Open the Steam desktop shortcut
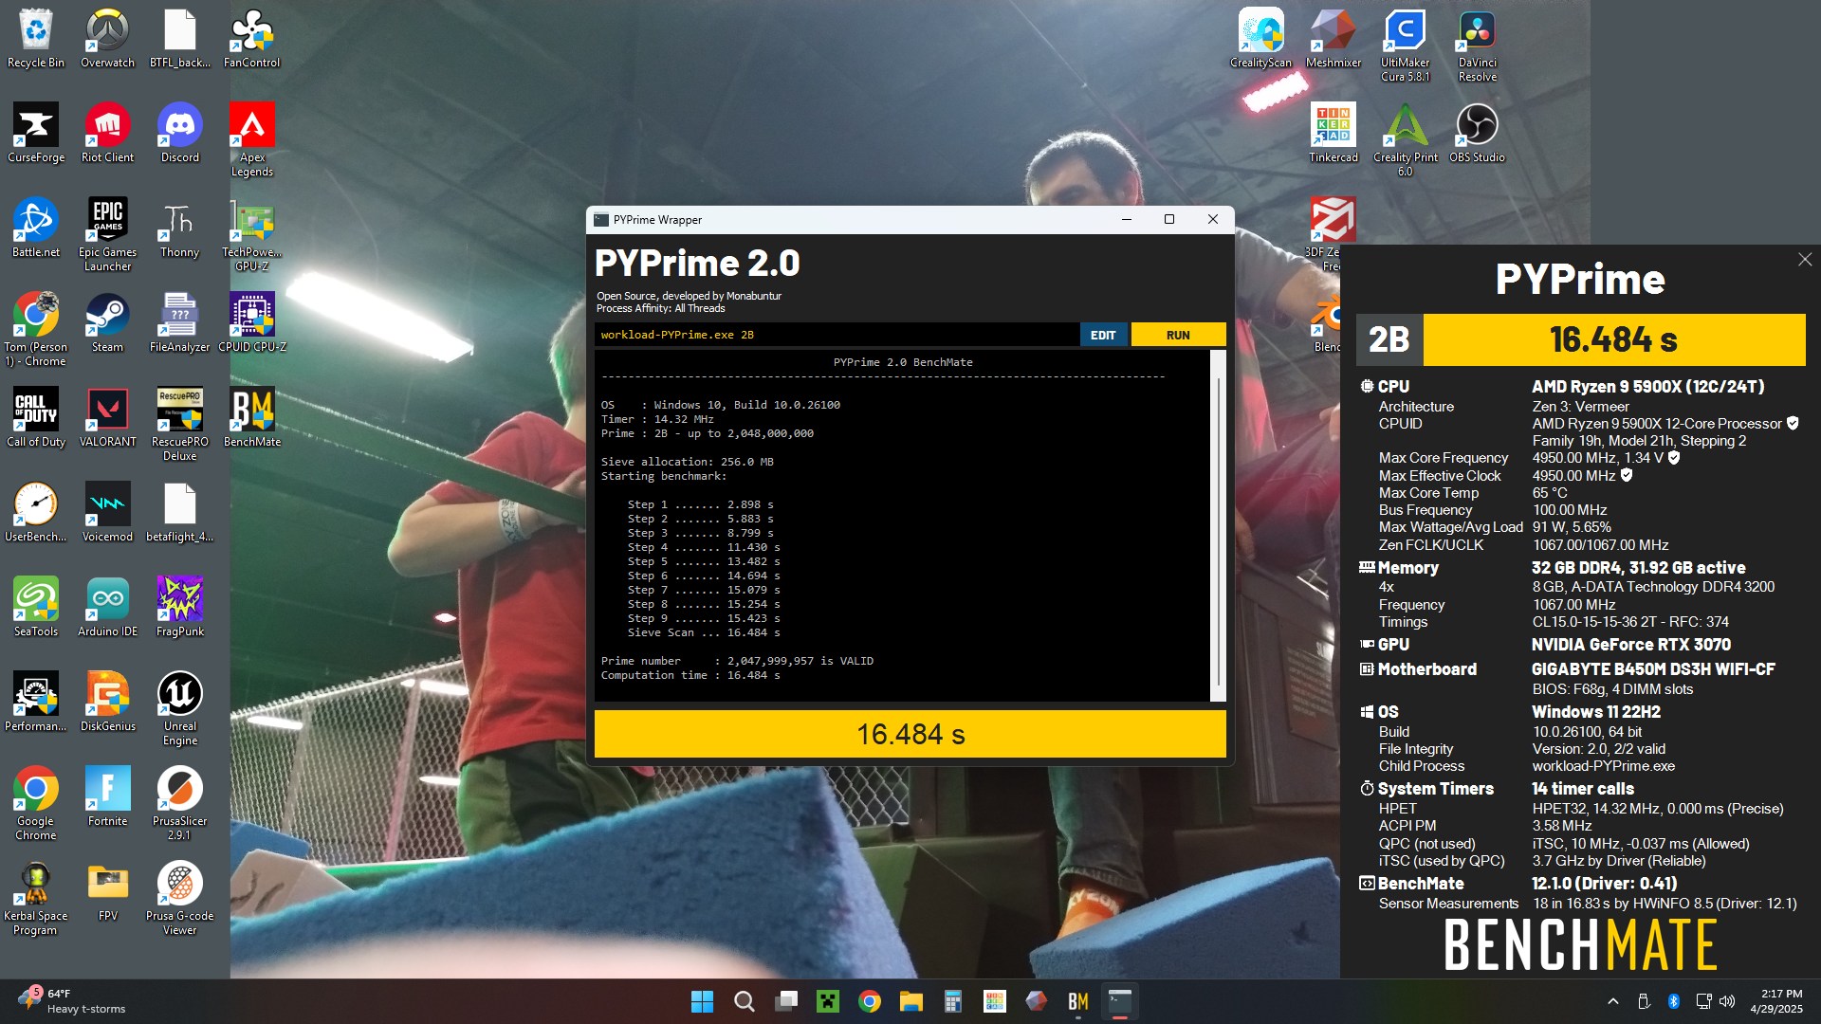The width and height of the screenshot is (1821, 1024). tap(107, 323)
